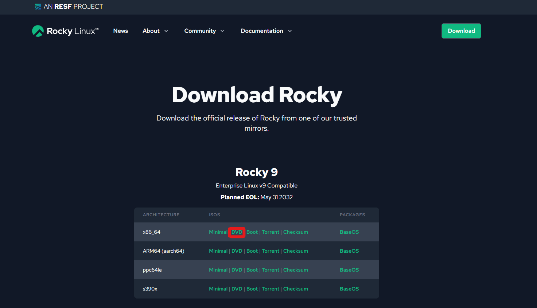The width and height of the screenshot is (537, 308).
Task: Download ppc64le DVD ISO
Action: point(237,270)
